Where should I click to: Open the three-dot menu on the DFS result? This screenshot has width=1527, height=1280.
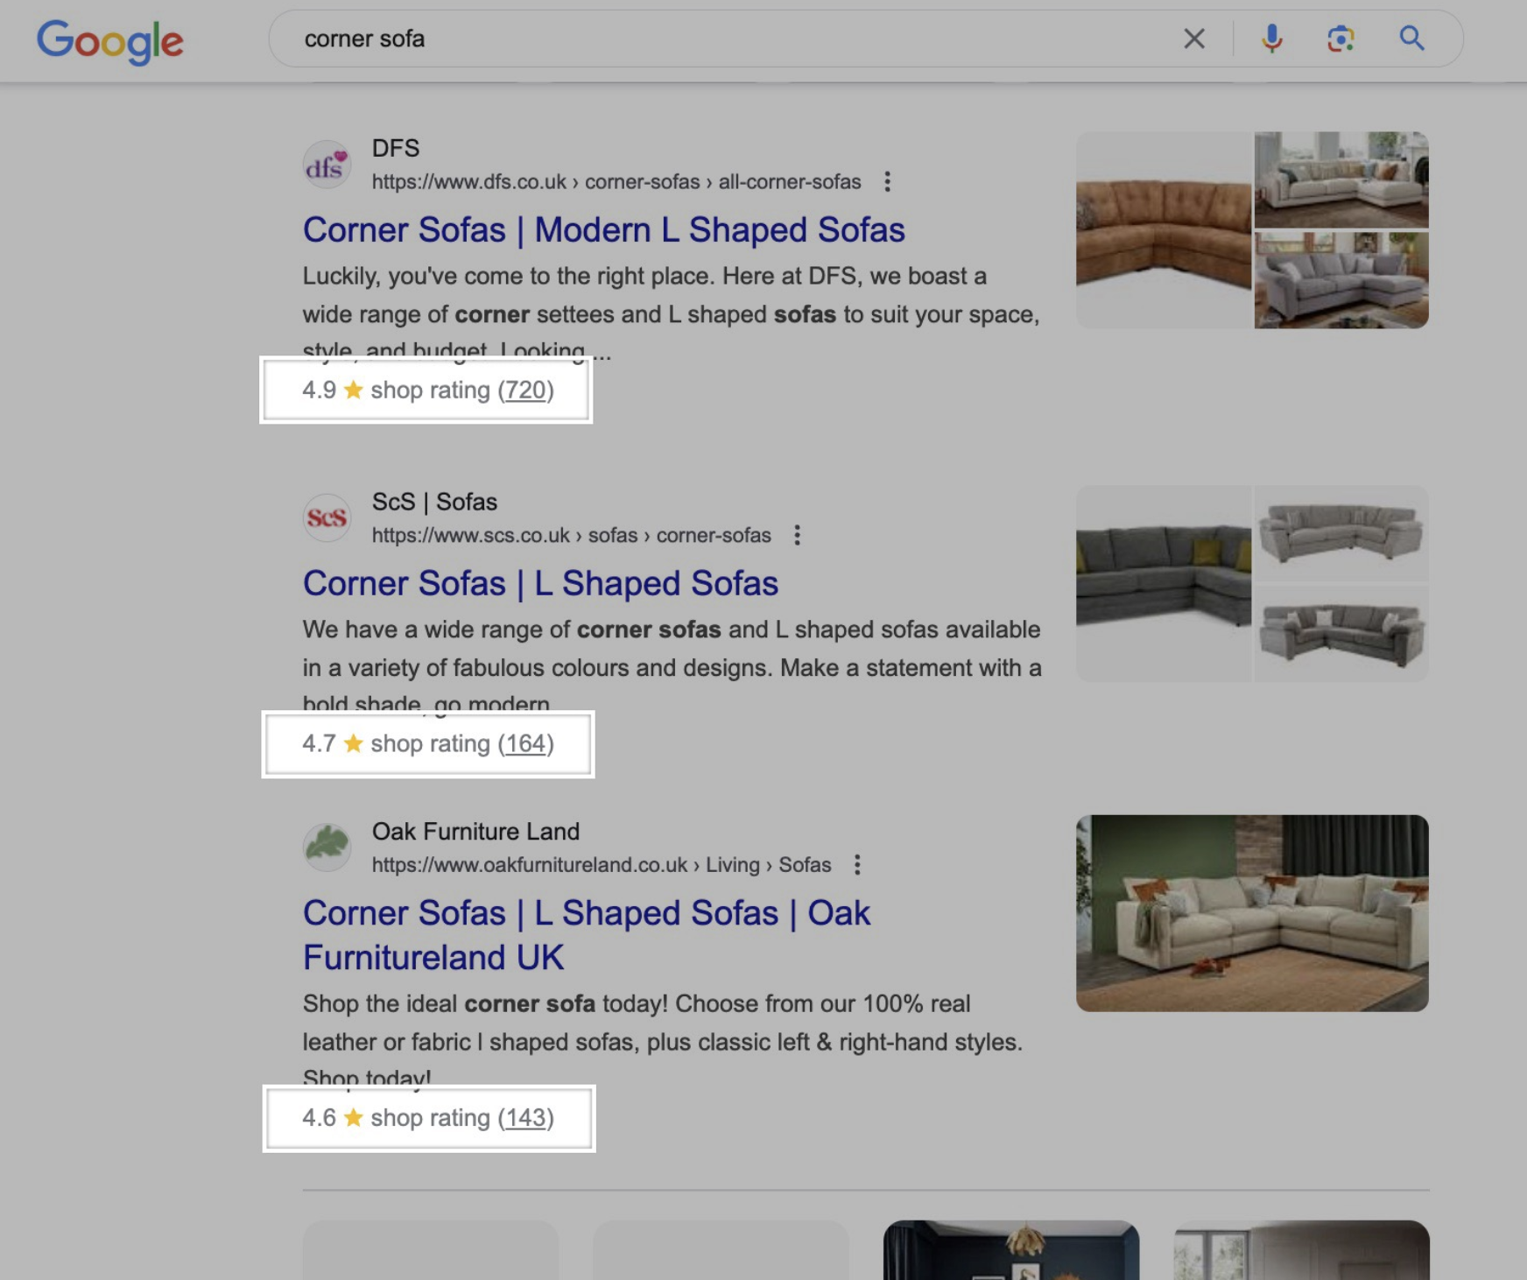[x=888, y=181]
